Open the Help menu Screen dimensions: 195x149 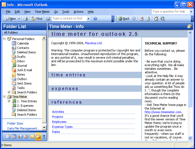(91, 12)
